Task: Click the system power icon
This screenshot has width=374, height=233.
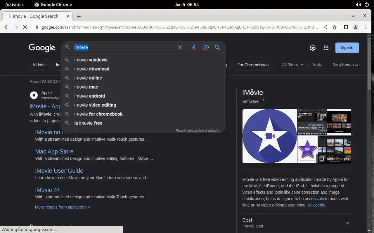Action: pyautogui.click(x=367, y=4)
